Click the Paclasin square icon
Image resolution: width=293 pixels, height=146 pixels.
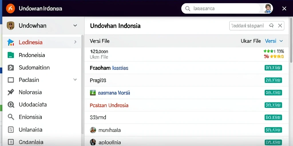point(11,80)
